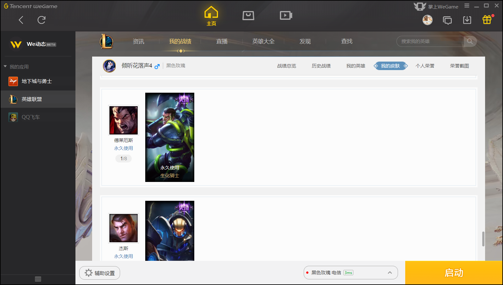Open the 杰斯 skin splash card
The height and width of the screenshot is (285, 503).
tap(170, 231)
